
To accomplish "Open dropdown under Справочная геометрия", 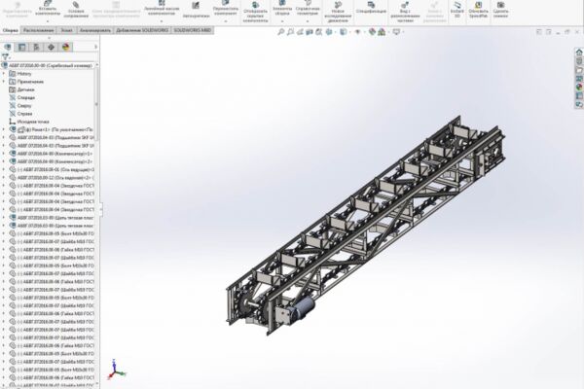I will pos(308,20).
